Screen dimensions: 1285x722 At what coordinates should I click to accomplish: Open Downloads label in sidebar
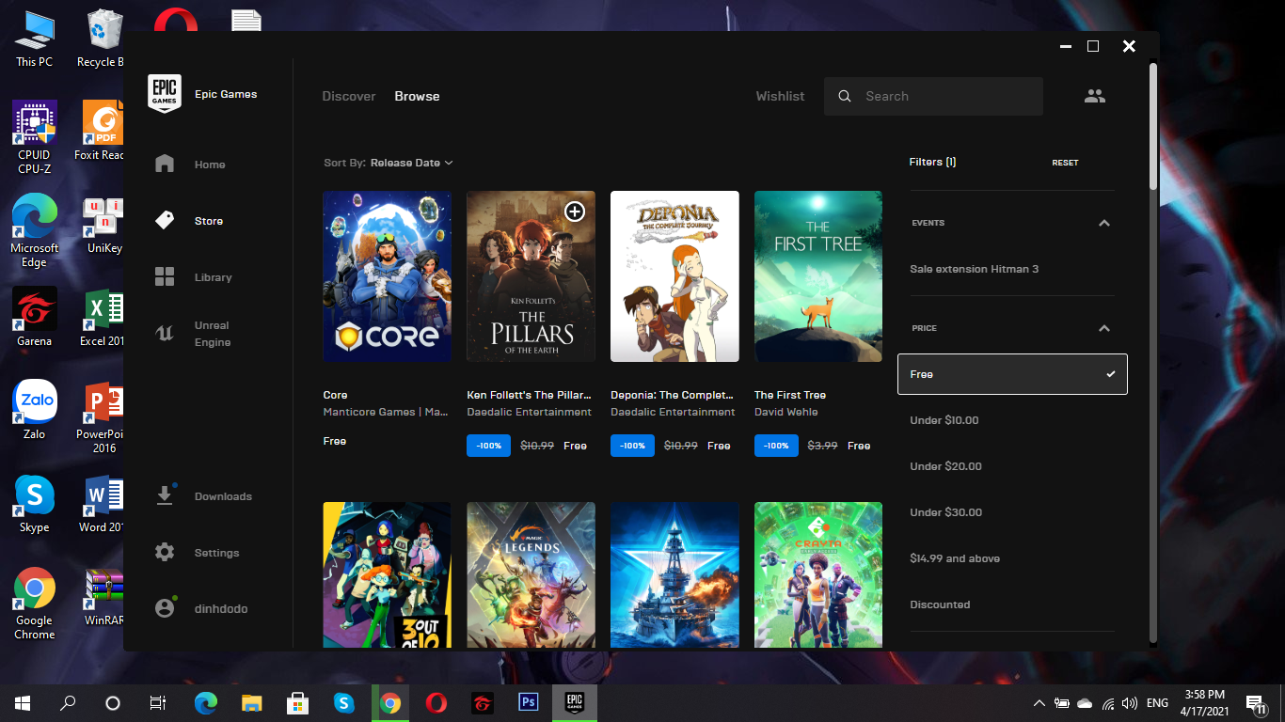[x=223, y=496]
